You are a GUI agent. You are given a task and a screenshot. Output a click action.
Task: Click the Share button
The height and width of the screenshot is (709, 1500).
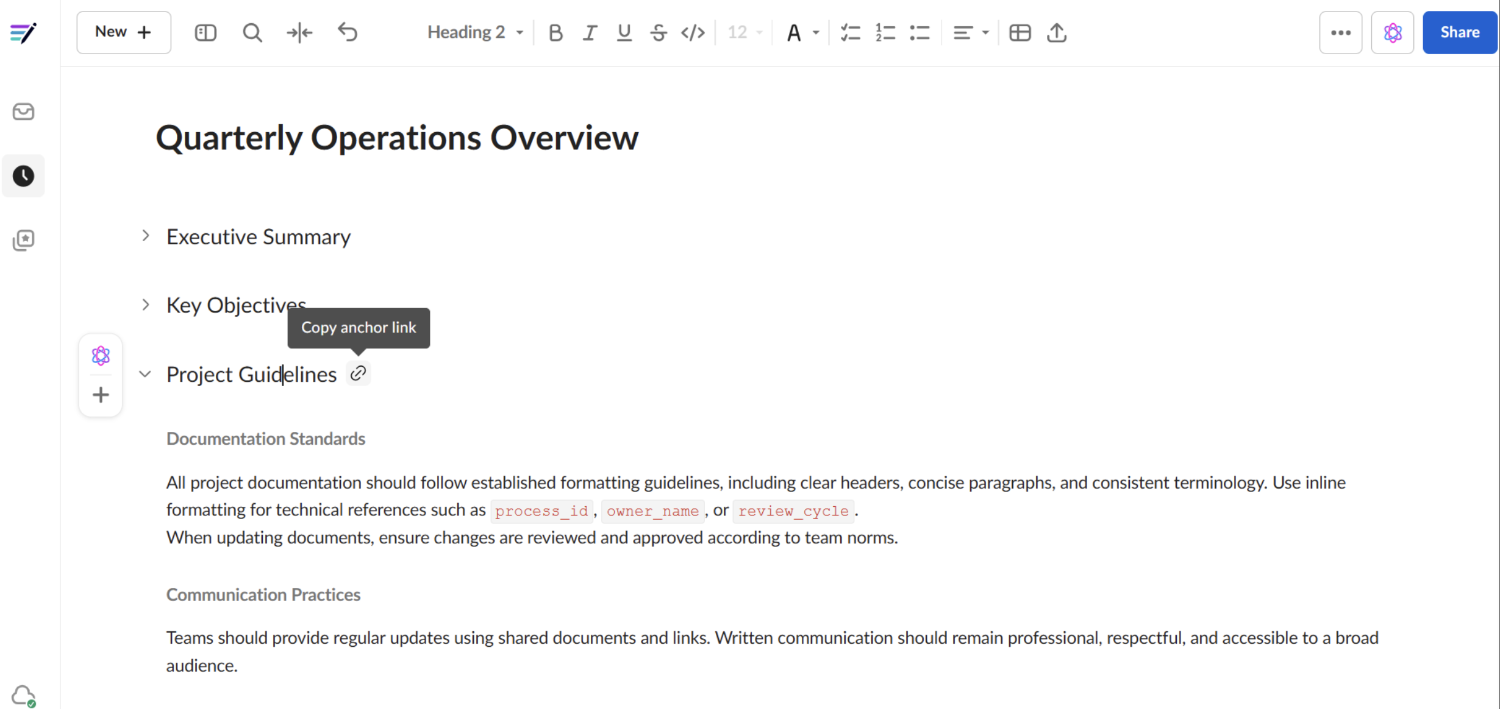click(1459, 32)
